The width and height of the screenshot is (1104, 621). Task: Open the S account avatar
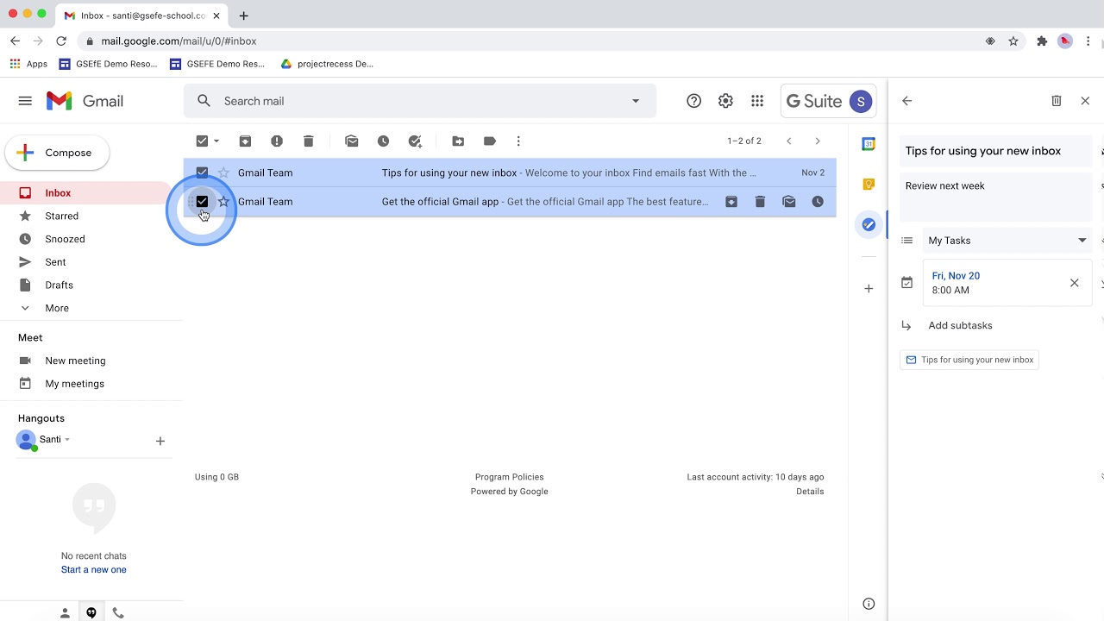pyautogui.click(x=861, y=101)
